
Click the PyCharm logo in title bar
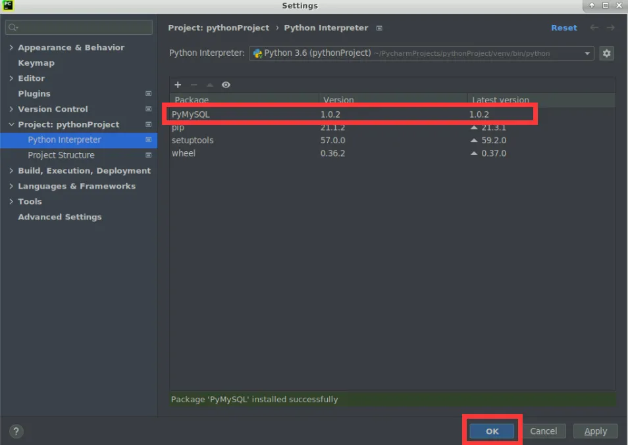point(8,5)
